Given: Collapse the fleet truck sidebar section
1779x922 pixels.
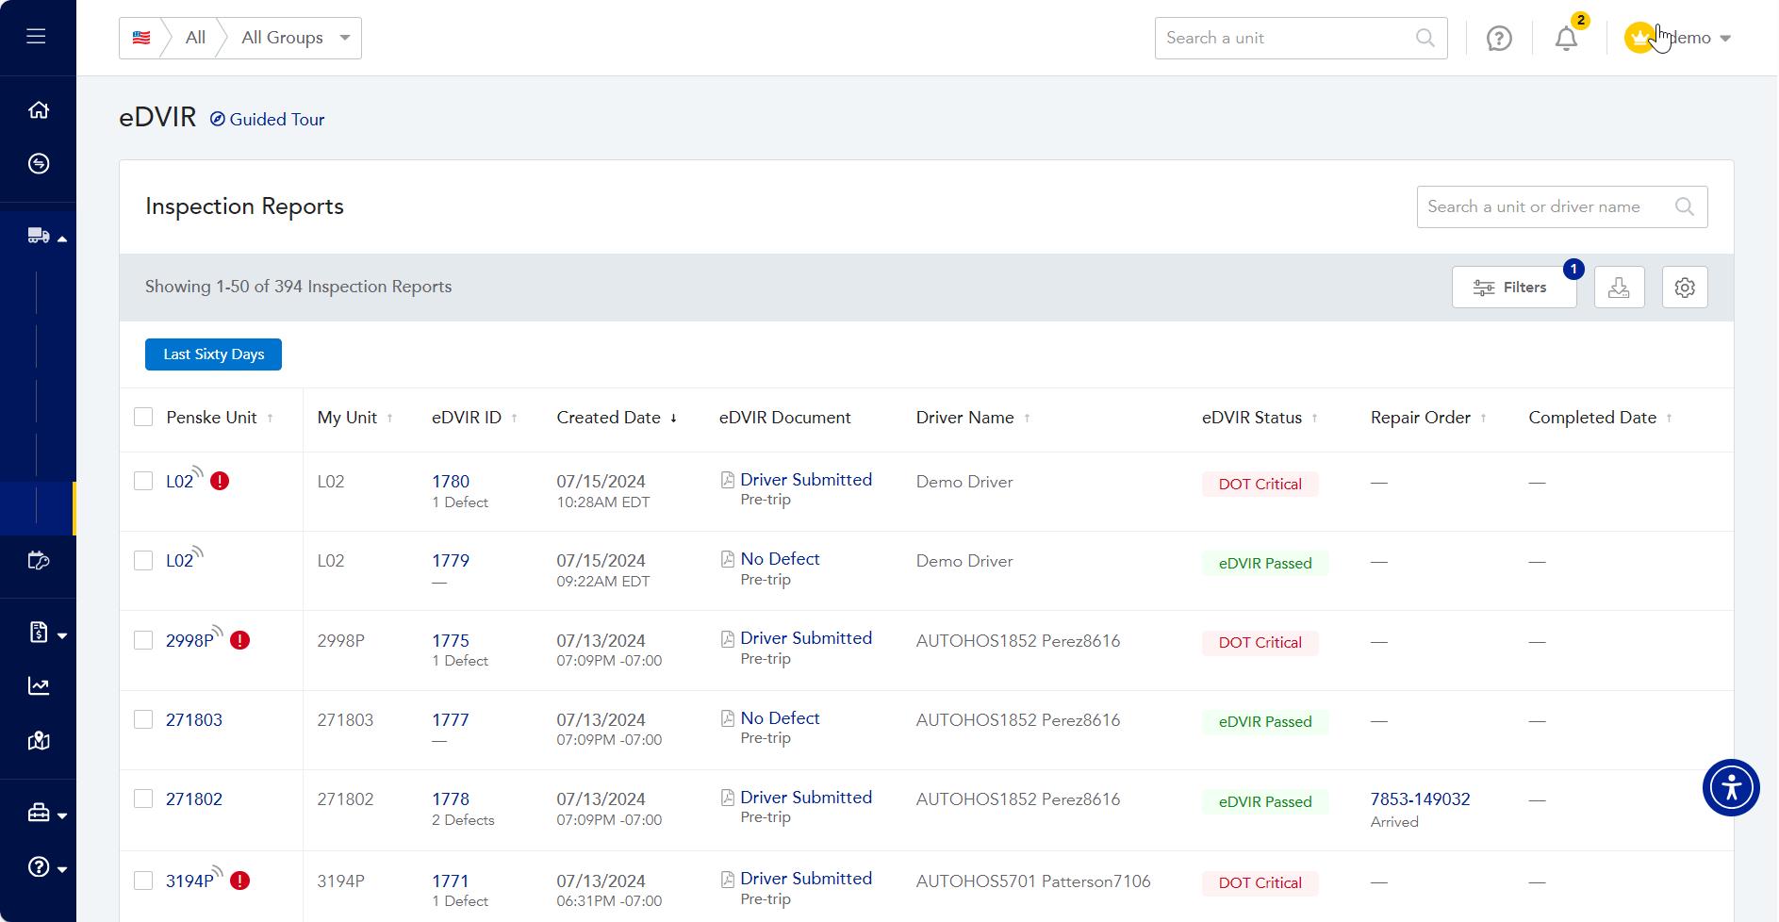Looking at the screenshot, I should [46, 237].
